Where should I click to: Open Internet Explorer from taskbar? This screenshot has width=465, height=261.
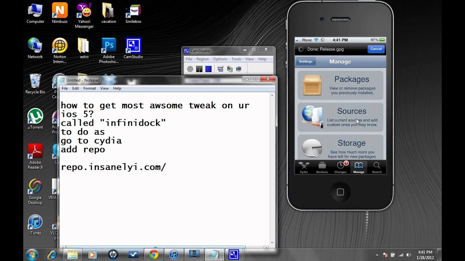coord(52,255)
